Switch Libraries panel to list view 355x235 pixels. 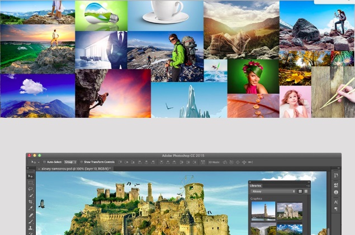point(307,191)
